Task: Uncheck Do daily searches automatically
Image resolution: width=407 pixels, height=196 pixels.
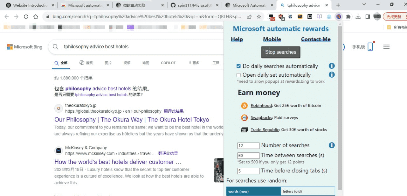Action: click(x=238, y=66)
